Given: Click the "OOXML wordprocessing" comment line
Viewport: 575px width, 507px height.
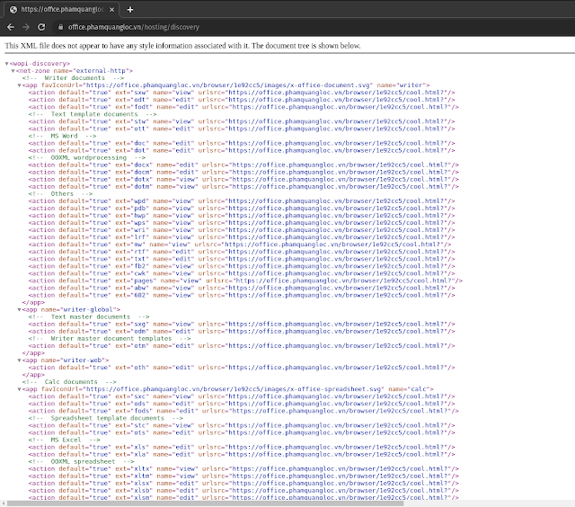Looking at the screenshot, I should point(87,157).
